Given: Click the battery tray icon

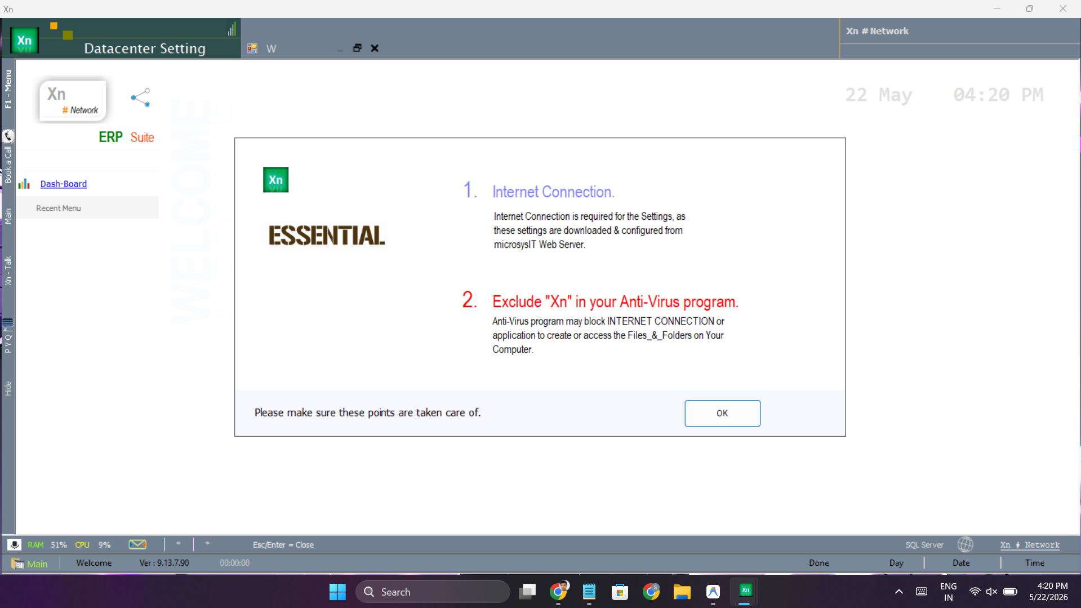Looking at the screenshot, I should (x=1010, y=592).
